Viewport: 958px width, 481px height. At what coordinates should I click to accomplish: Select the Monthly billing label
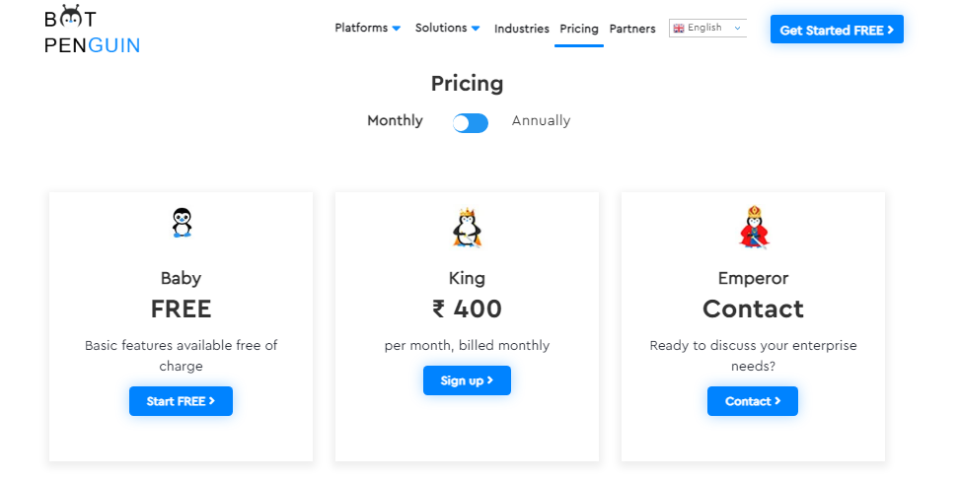(395, 121)
